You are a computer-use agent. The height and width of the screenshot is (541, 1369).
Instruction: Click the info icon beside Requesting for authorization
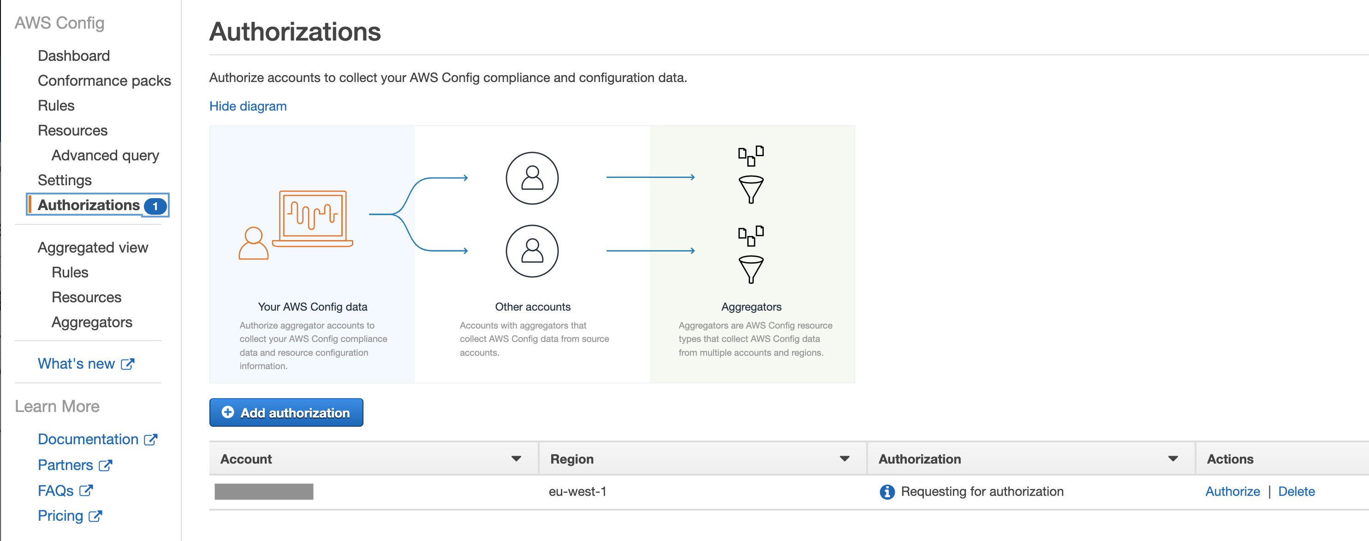(887, 492)
